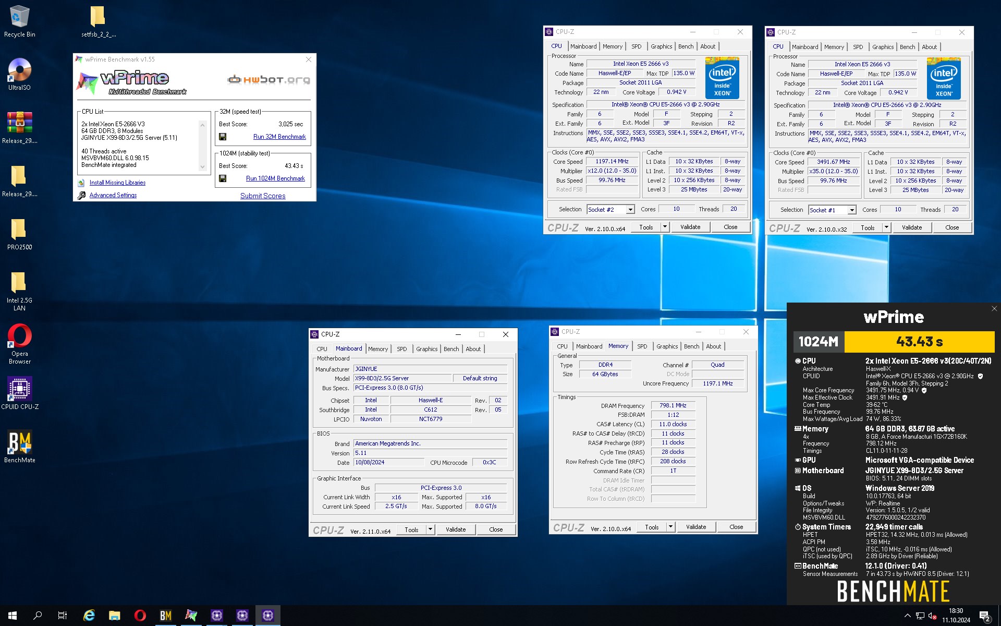Click the Install Missing Libraries icon
The height and width of the screenshot is (626, 1001).
[81, 183]
